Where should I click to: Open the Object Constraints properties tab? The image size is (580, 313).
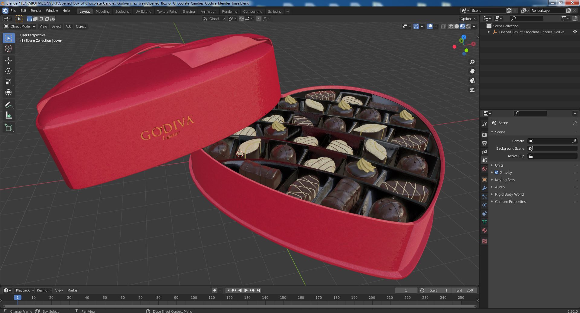click(x=484, y=214)
